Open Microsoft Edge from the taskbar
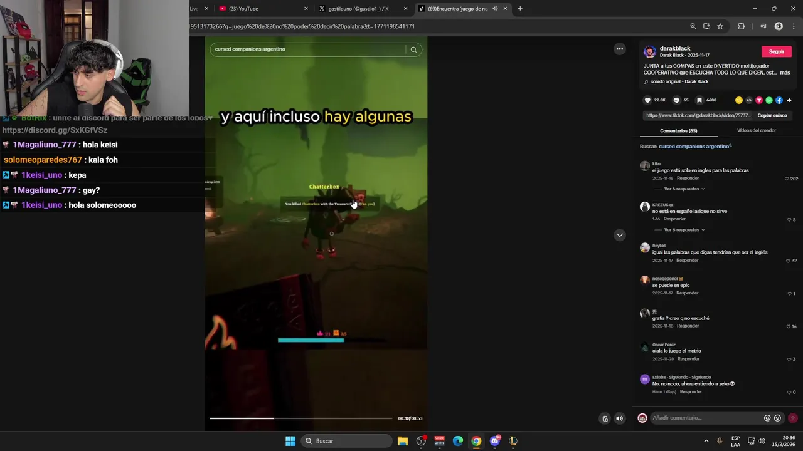 (x=458, y=441)
